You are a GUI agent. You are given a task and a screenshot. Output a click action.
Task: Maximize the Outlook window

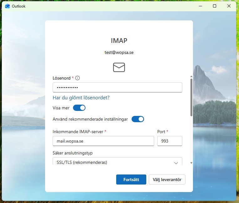tap(215, 6)
